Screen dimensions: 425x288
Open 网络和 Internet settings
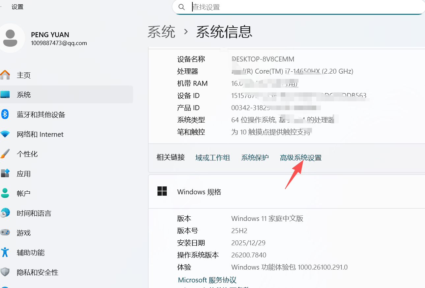(40, 134)
